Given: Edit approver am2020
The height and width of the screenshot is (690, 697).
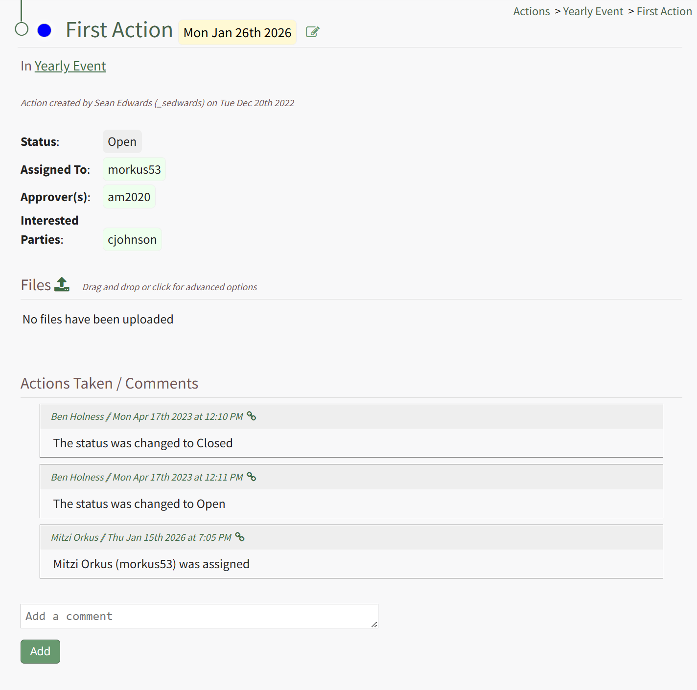Looking at the screenshot, I should pyautogui.click(x=129, y=197).
